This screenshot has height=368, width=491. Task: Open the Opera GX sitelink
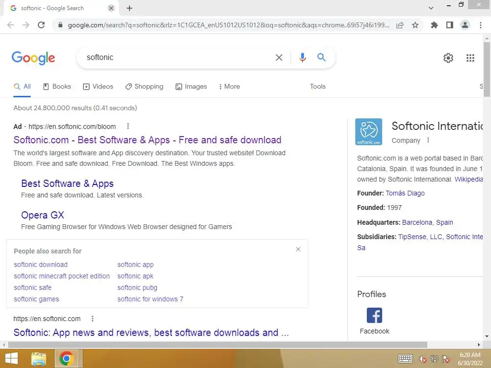click(x=43, y=215)
